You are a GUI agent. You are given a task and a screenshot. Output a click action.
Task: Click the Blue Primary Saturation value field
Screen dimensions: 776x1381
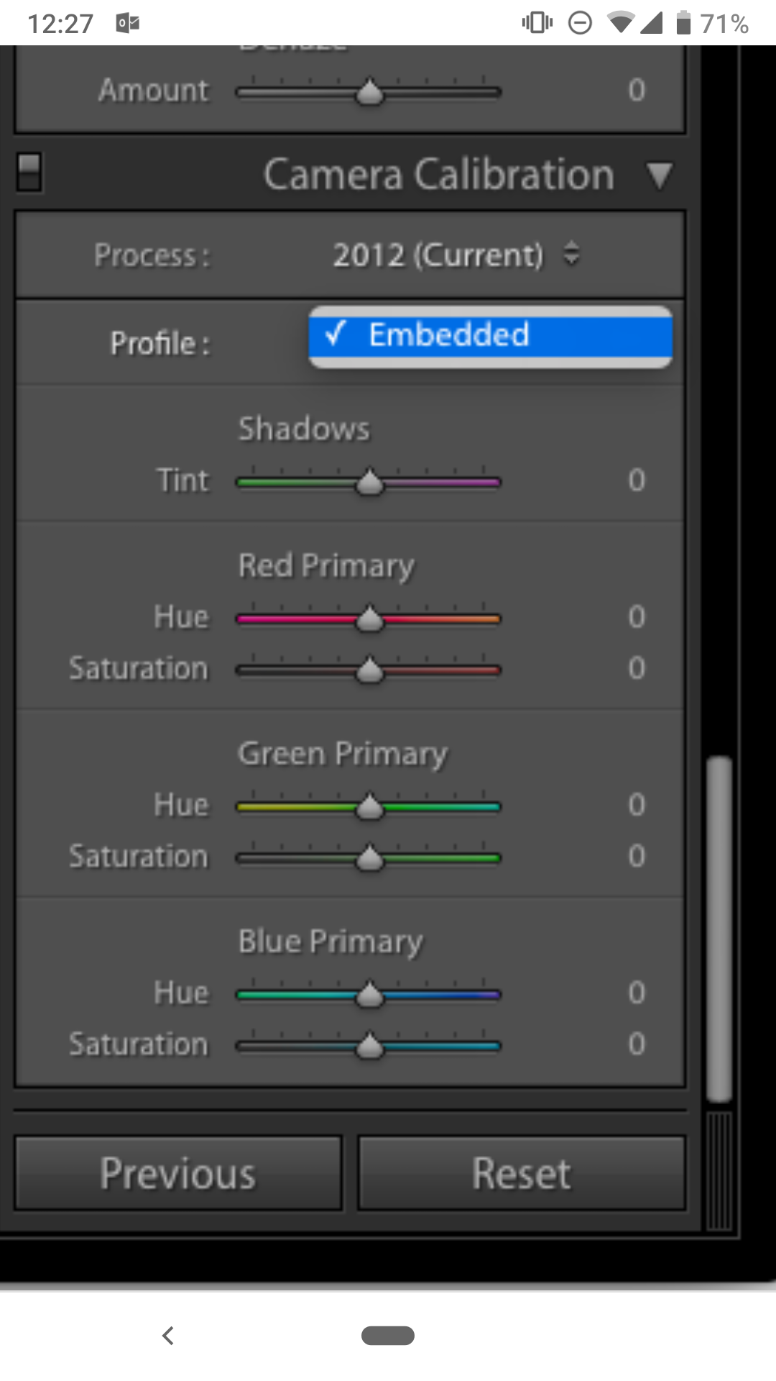coord(637,1044)
